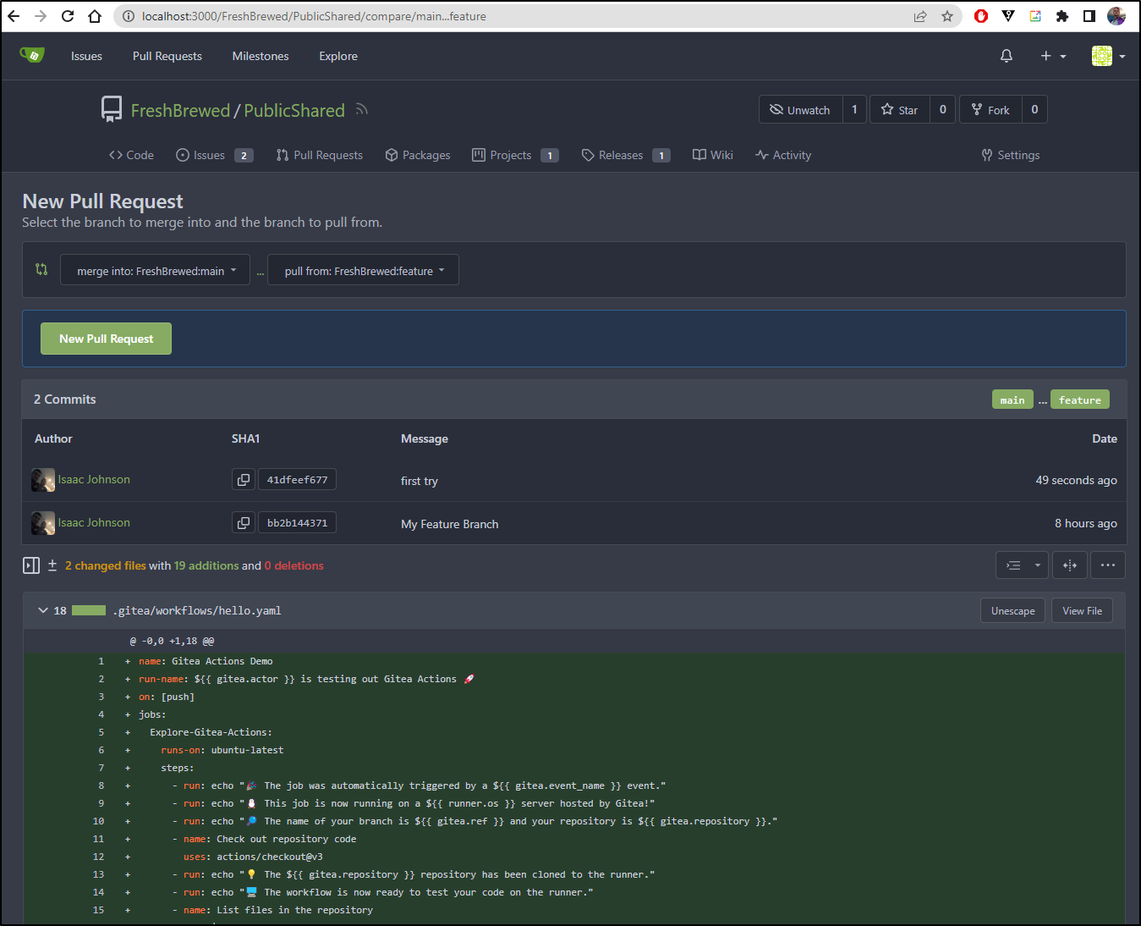Screen dimensions: 1141x926
Task: Click the green New Pull Request button
Action: tap(107, 339)
